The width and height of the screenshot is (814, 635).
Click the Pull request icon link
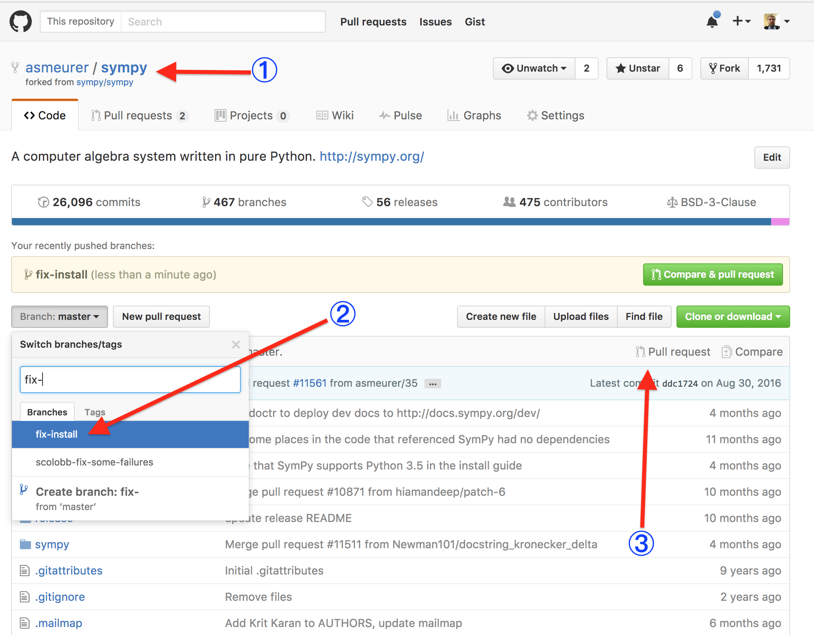673,352
